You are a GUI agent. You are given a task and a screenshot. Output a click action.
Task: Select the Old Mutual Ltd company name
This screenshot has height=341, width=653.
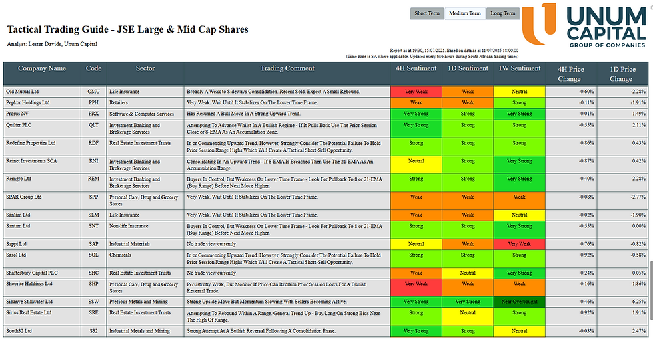tap(22, 91)
